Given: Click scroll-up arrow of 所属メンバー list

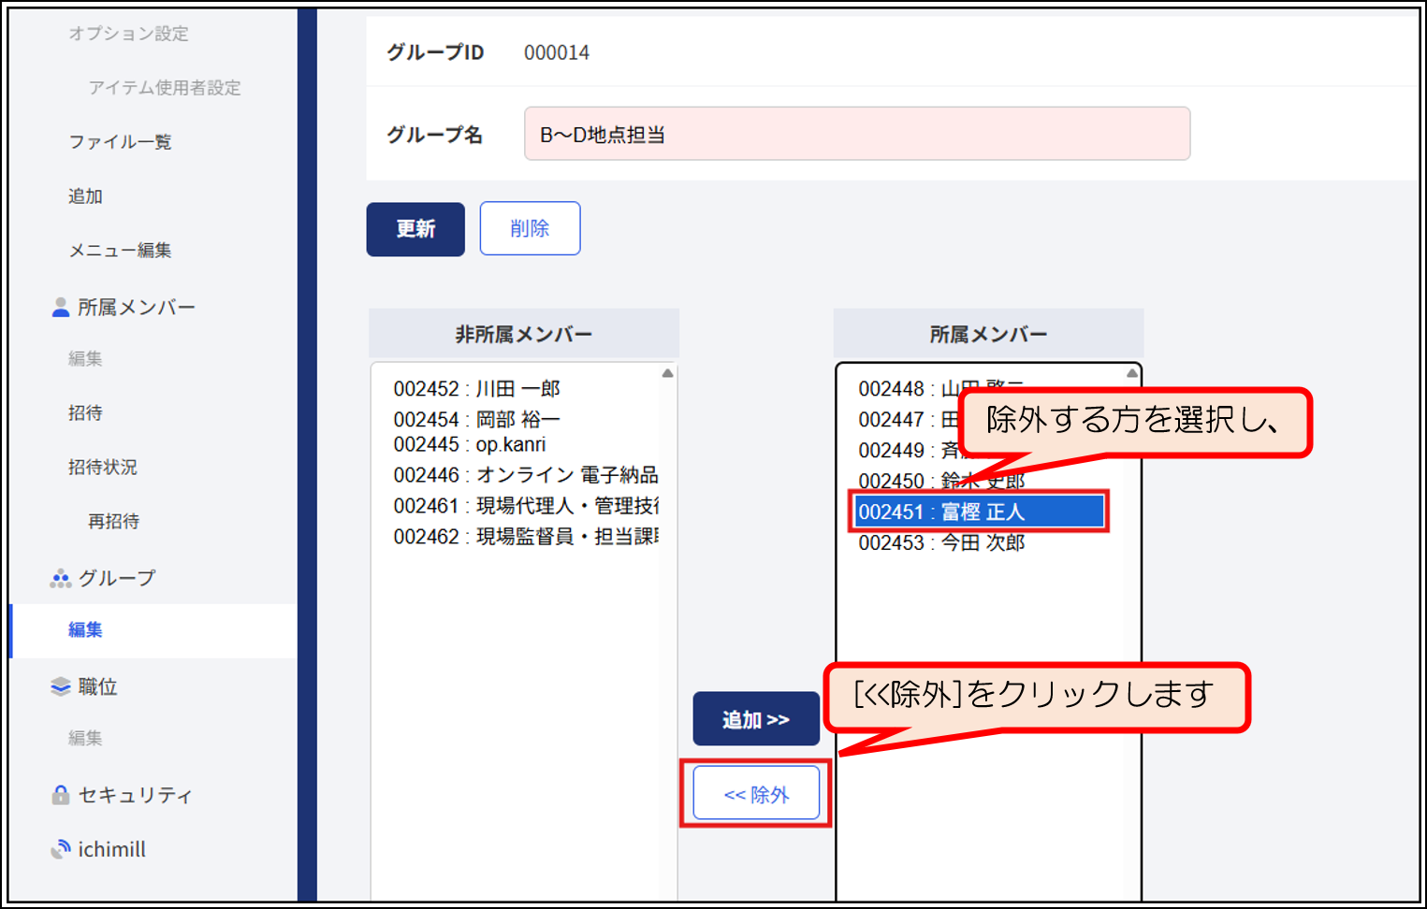Looking at the screenshot, I should point(1132,373).
